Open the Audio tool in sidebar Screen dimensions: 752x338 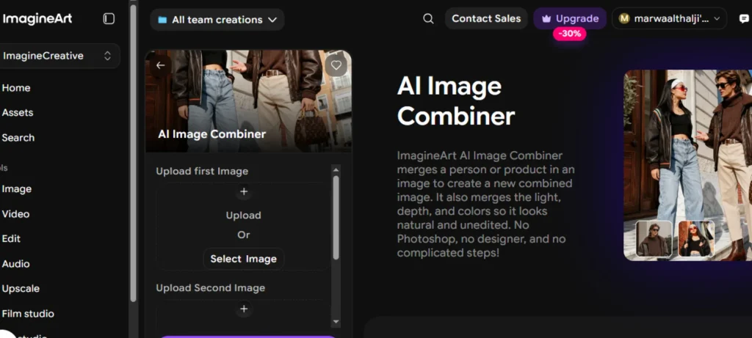[16, 263]
